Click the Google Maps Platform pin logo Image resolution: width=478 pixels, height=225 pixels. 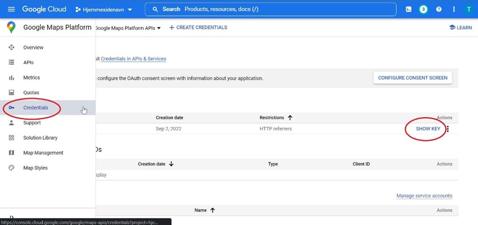point(11,27)
